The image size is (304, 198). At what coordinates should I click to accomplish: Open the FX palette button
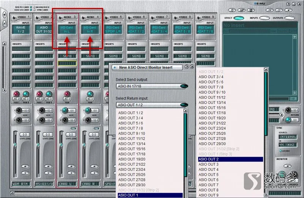(x=270, y=10)
